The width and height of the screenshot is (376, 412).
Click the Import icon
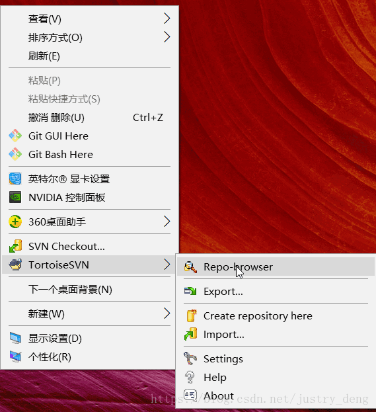(190, 334)
